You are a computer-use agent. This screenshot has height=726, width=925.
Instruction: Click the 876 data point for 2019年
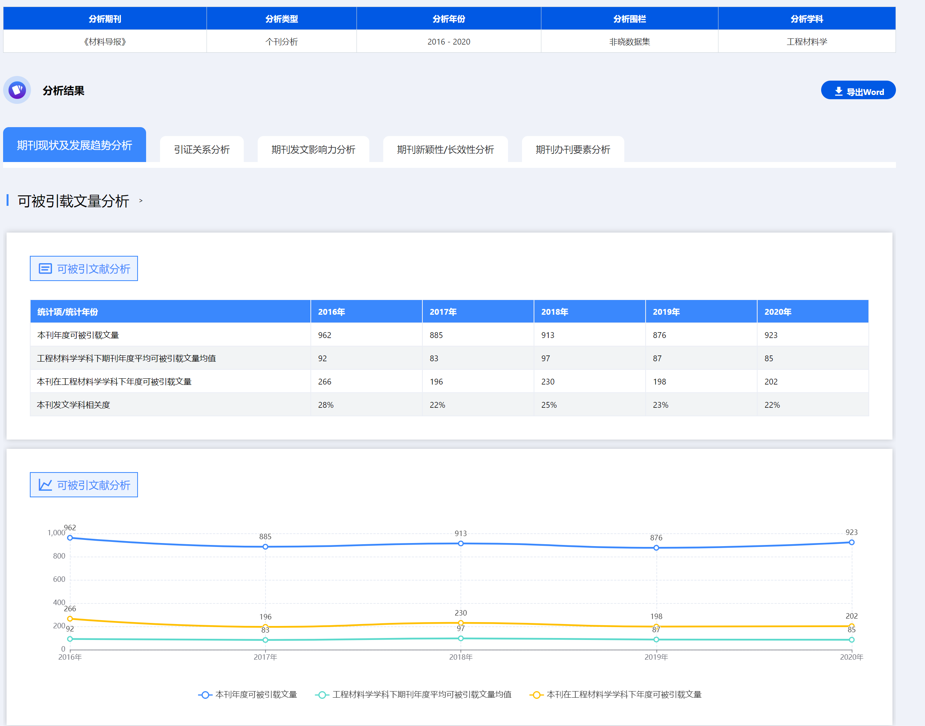tap(656, 548)
